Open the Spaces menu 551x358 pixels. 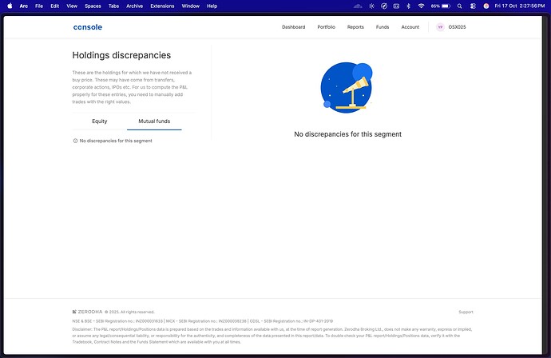[x=93, y=6]
